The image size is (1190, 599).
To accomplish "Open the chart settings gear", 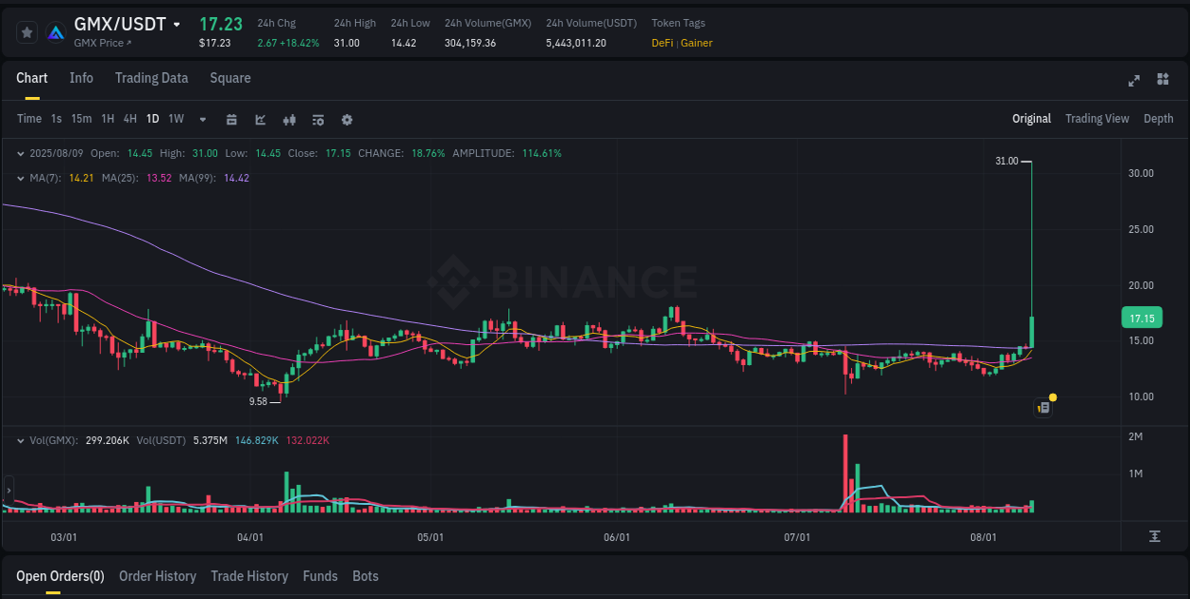I will coord(347,120).
